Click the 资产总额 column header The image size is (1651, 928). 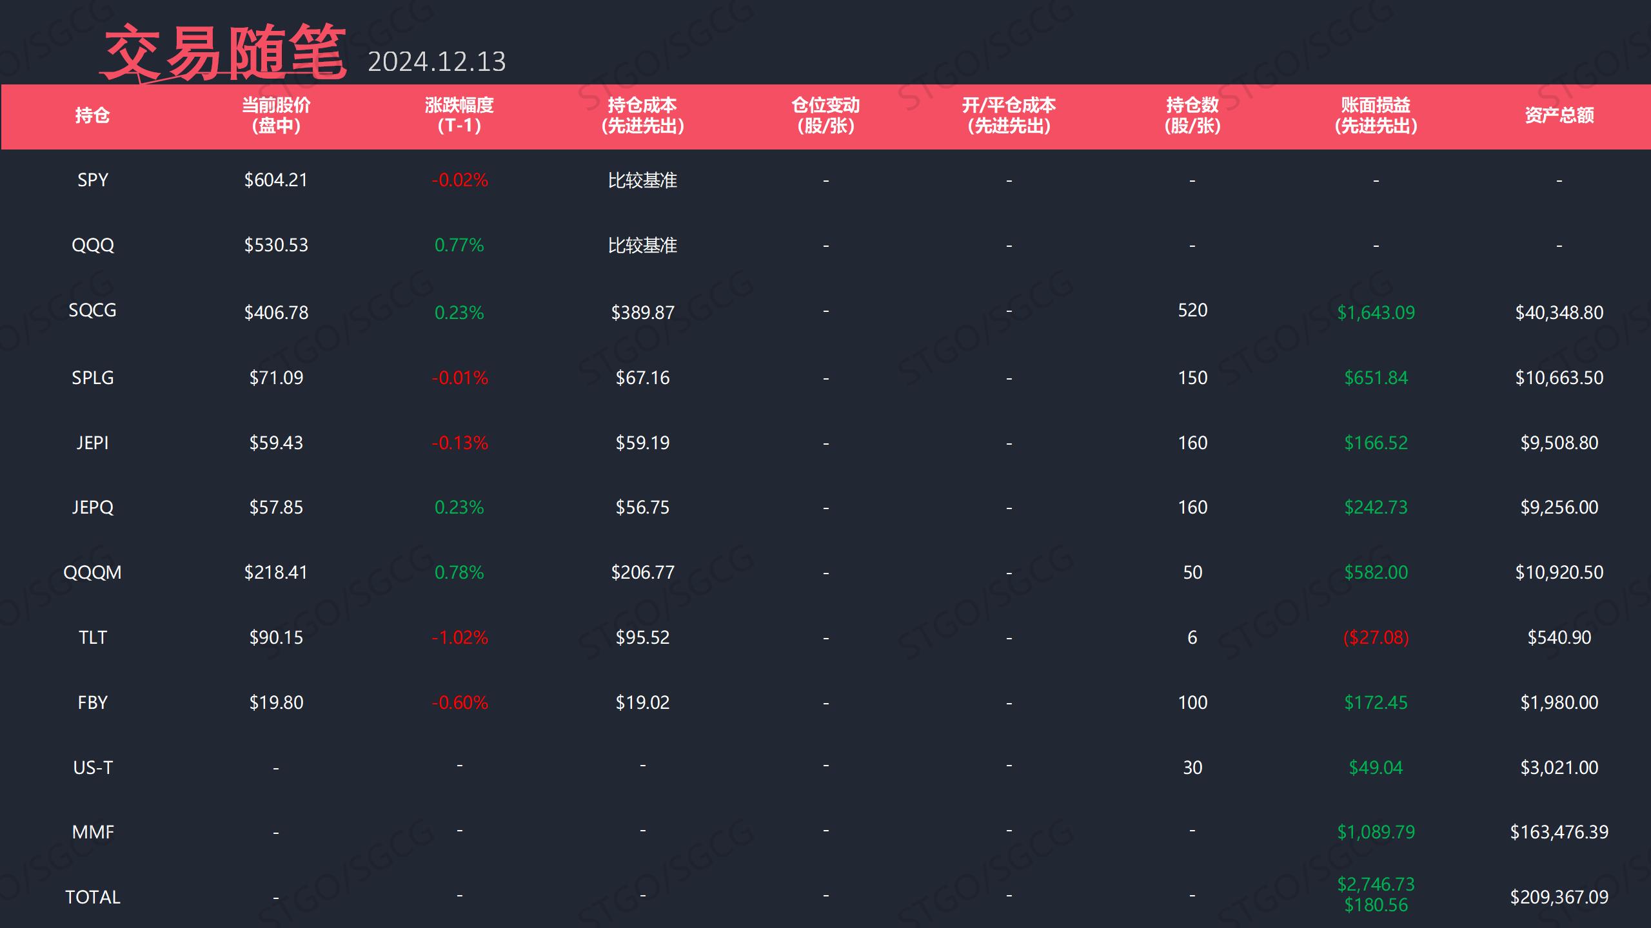point(1559,115)
